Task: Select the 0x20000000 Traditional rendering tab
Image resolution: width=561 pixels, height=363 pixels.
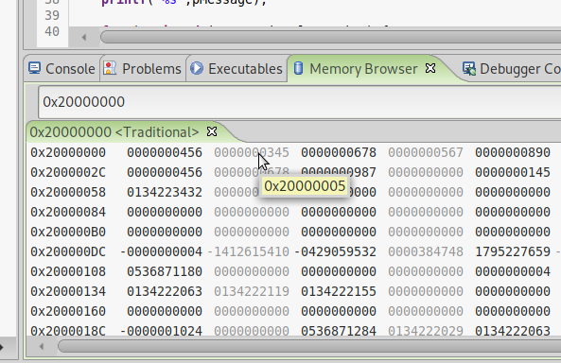Action: [114, 132]
